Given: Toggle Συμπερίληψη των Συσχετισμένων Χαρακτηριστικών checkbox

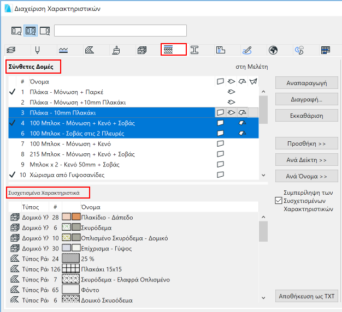Looking at the screenshot, I should [279, 201].
